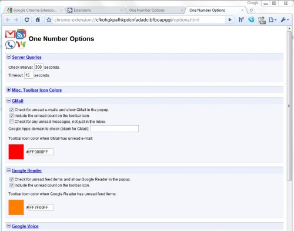Click the One Number Options page title
The height and width of the screenshot is (231, 294).
[x=61, y=39]
